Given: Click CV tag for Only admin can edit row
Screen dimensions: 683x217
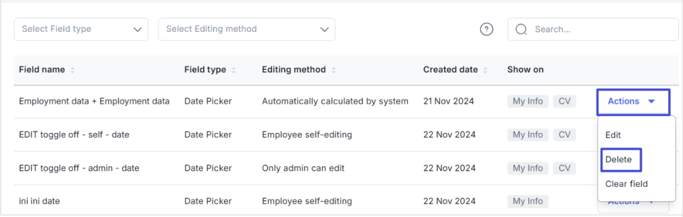Looking at the screenshot, I should coord(564,168).
